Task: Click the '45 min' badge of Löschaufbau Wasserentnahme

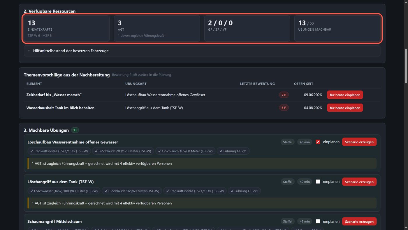Action: [305, 142]
